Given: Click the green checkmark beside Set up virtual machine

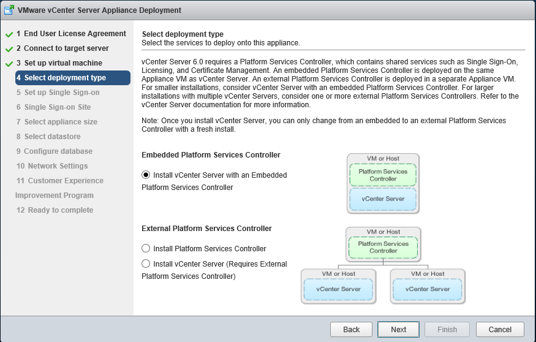Looking at the screenshot, I should [9, 64].
